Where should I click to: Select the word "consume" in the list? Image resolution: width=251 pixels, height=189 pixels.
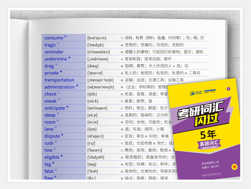[54, 38]
